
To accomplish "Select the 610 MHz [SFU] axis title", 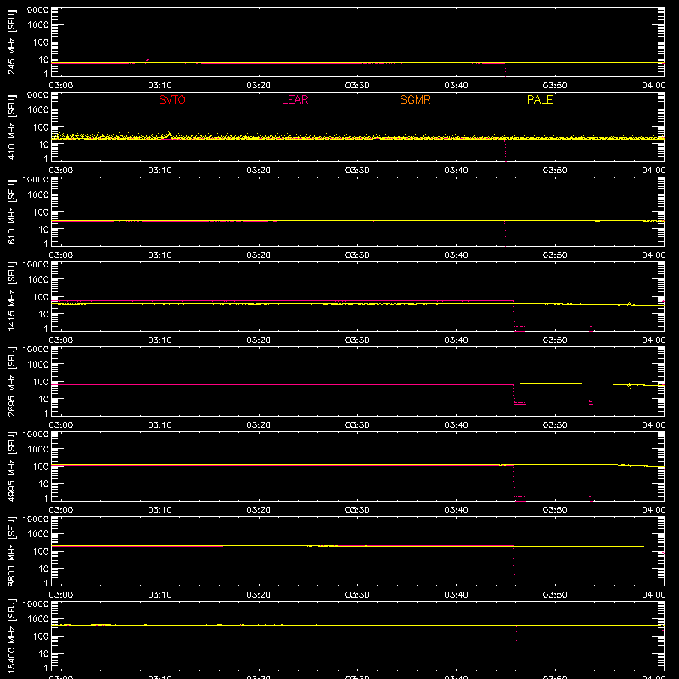I will [x=11, y=211].
